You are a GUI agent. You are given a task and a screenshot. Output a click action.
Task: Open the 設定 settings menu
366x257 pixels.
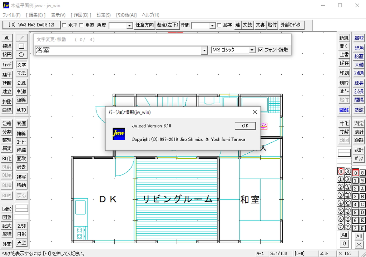(x=103, y=15)
